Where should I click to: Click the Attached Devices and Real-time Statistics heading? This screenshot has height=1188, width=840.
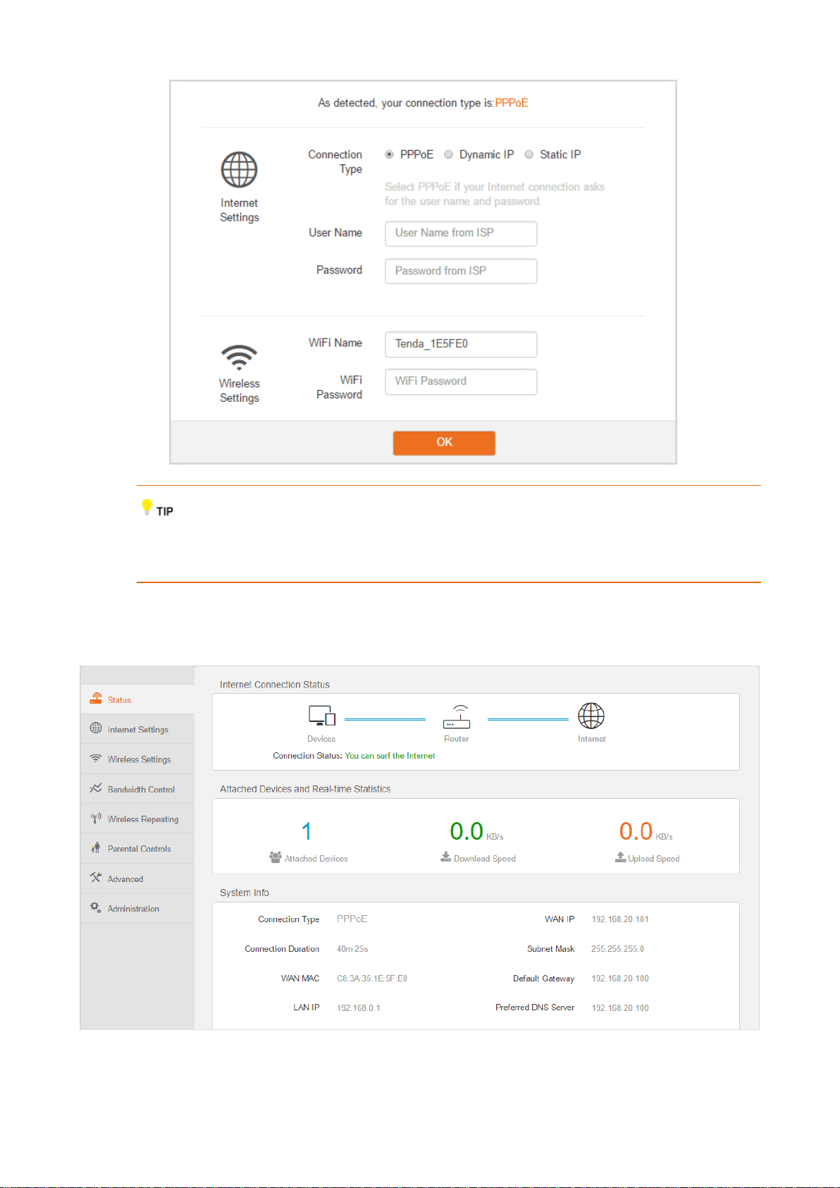tap(305, 789)
